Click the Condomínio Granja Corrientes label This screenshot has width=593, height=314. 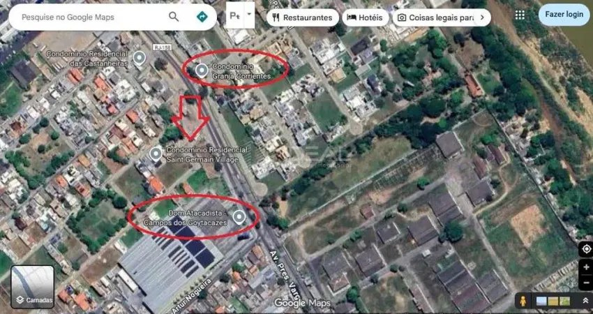pos(241,71)
